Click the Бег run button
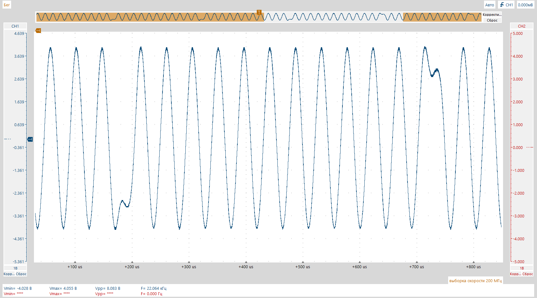 click(7, 5)
